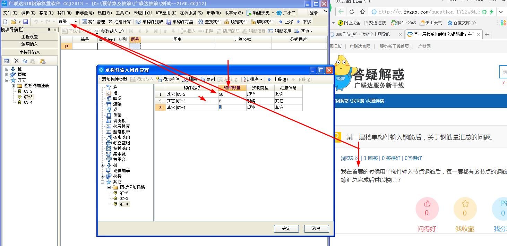Image resolution: width=507 pixels, height=246 pixels.
Task: Select 独立基础 in the dialog component tree
Action: point(121,143)
